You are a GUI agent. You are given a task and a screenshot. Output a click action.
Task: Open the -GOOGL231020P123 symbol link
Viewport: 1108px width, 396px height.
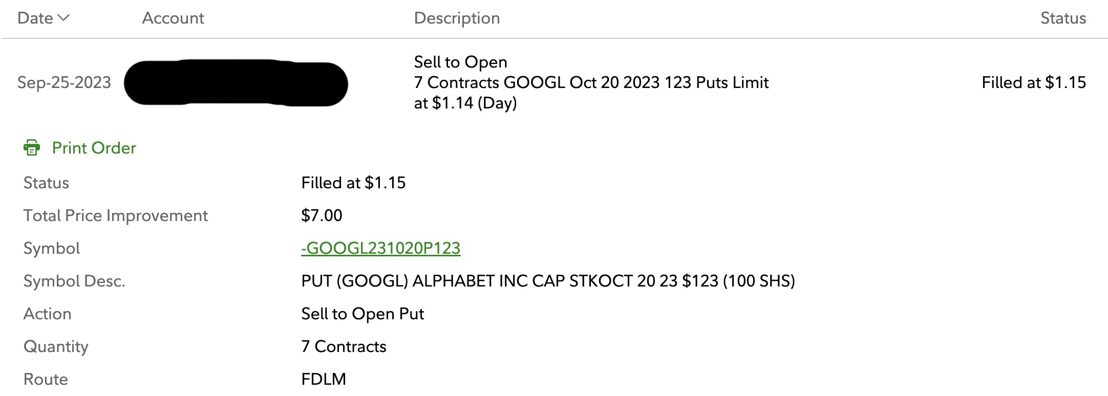coord(381,248)
